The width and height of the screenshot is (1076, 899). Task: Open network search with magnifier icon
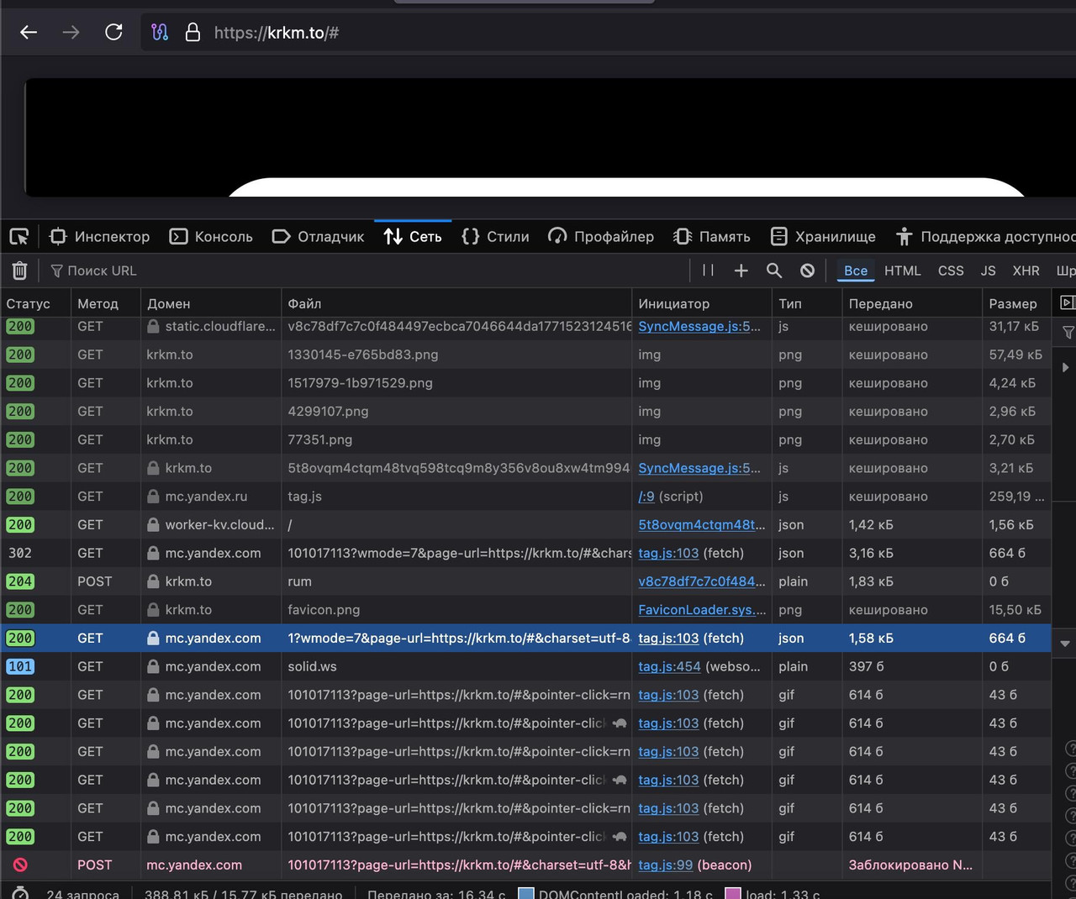[774, 271]
